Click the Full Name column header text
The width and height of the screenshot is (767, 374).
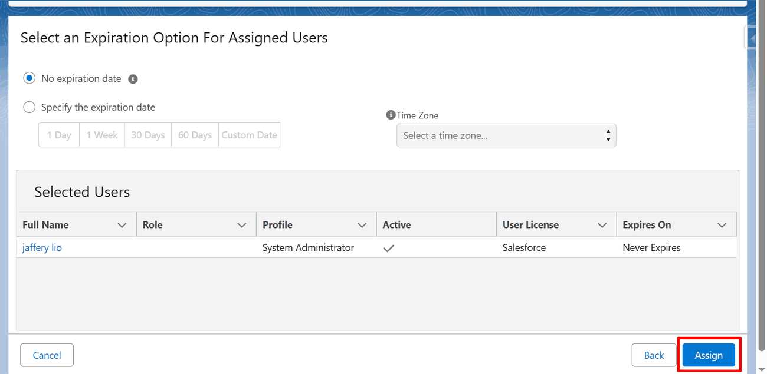point(45,225)
